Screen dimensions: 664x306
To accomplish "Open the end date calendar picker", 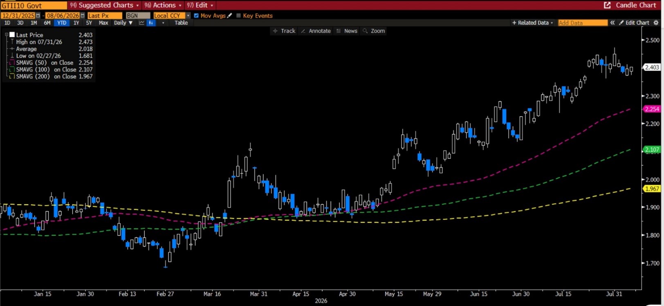I will coord(82,16).
